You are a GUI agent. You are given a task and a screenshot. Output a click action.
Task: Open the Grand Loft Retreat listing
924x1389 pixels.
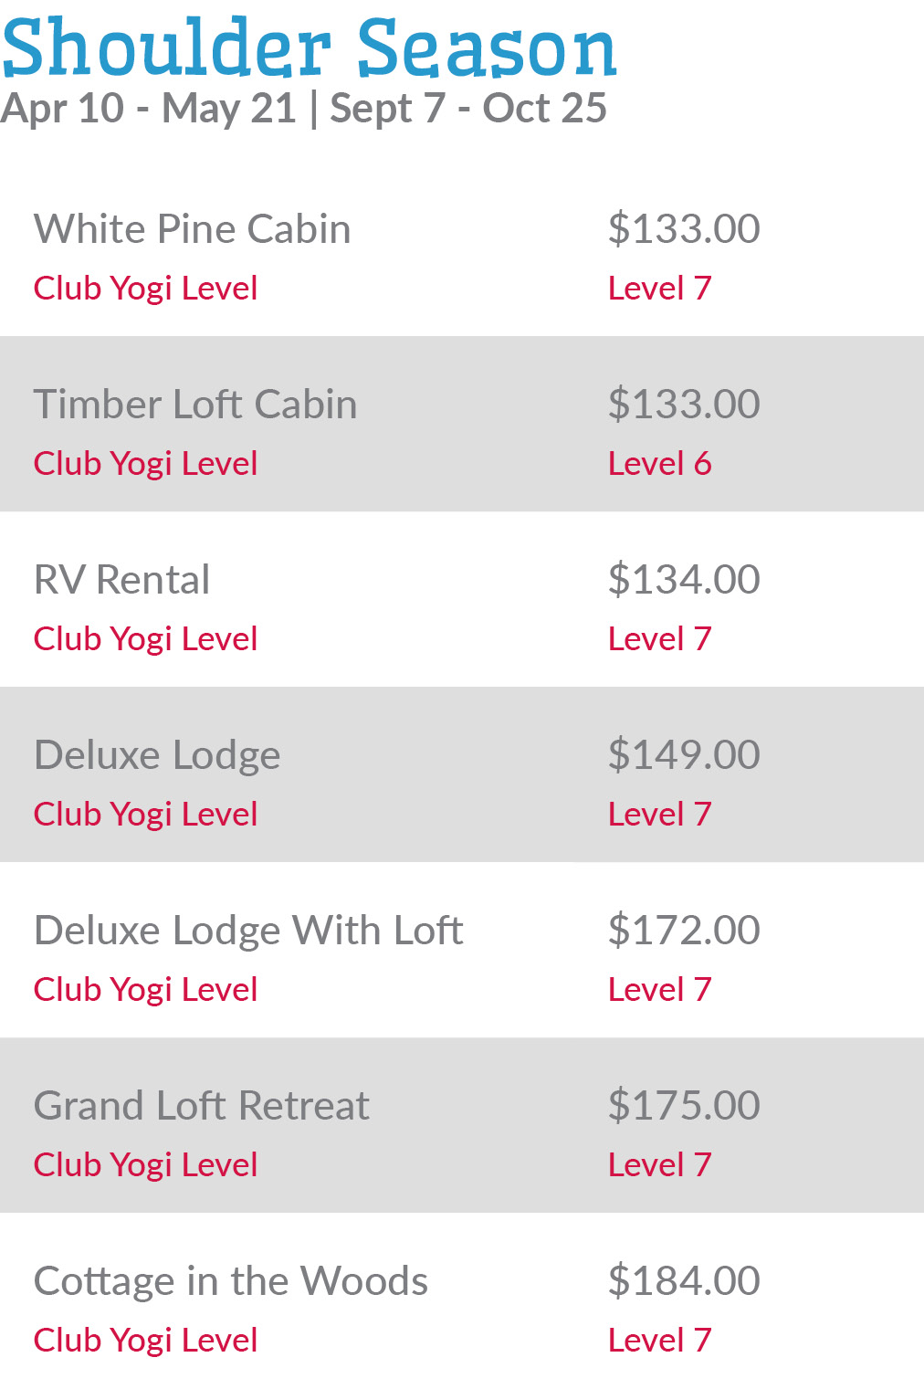(202, 1106)
